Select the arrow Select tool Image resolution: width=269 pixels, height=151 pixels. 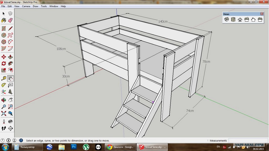pos(4,13)
